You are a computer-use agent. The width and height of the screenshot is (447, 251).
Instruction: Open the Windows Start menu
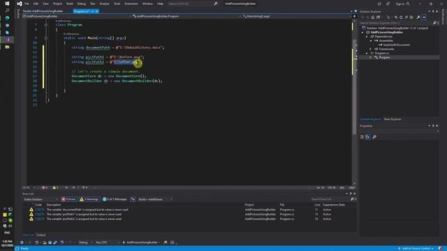point(7,3)
